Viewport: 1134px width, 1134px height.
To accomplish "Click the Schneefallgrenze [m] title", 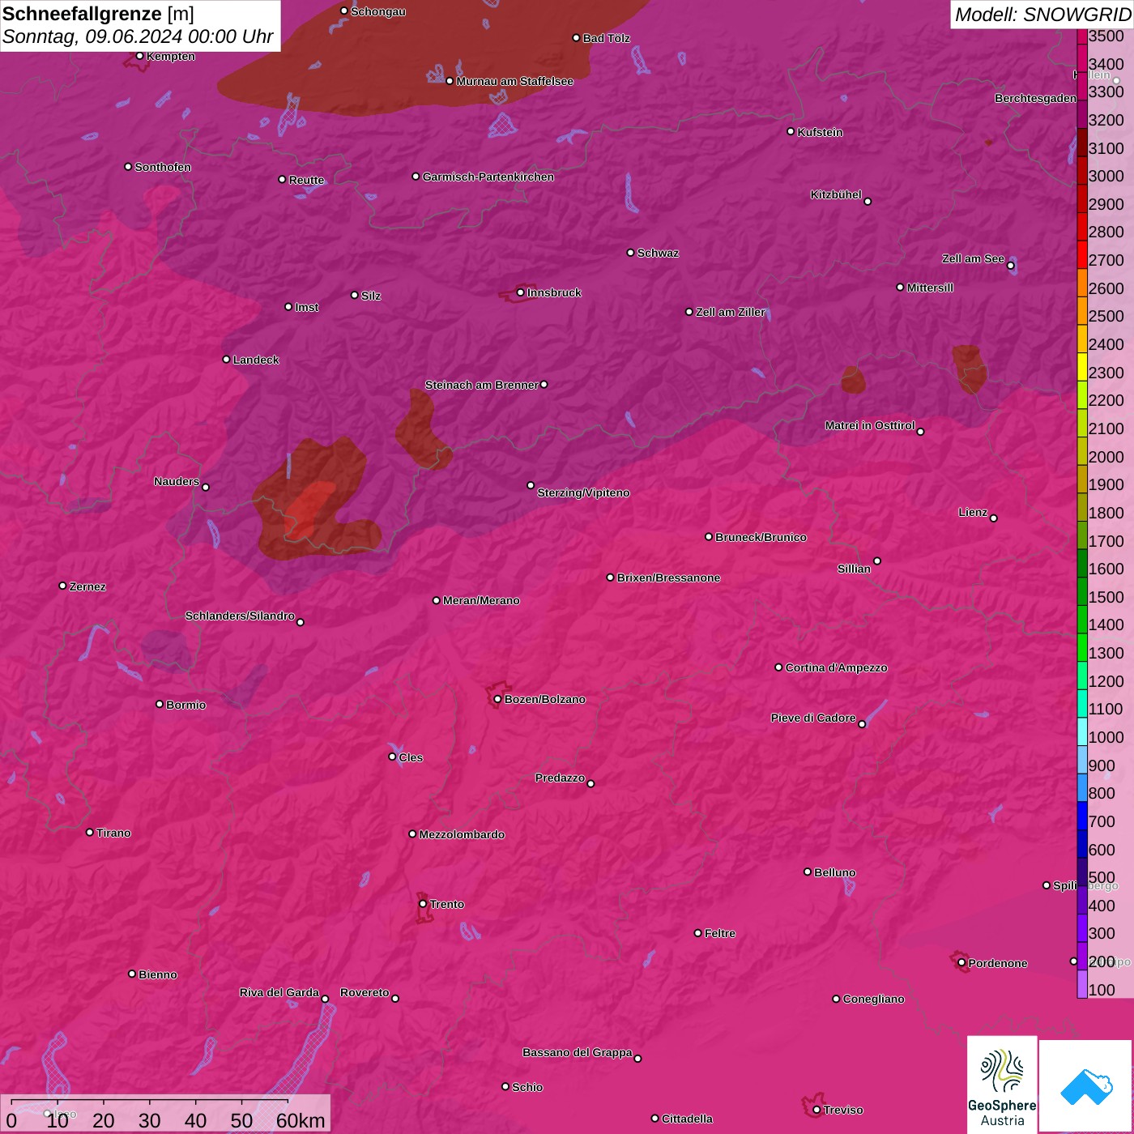I will tap(98, 14).
